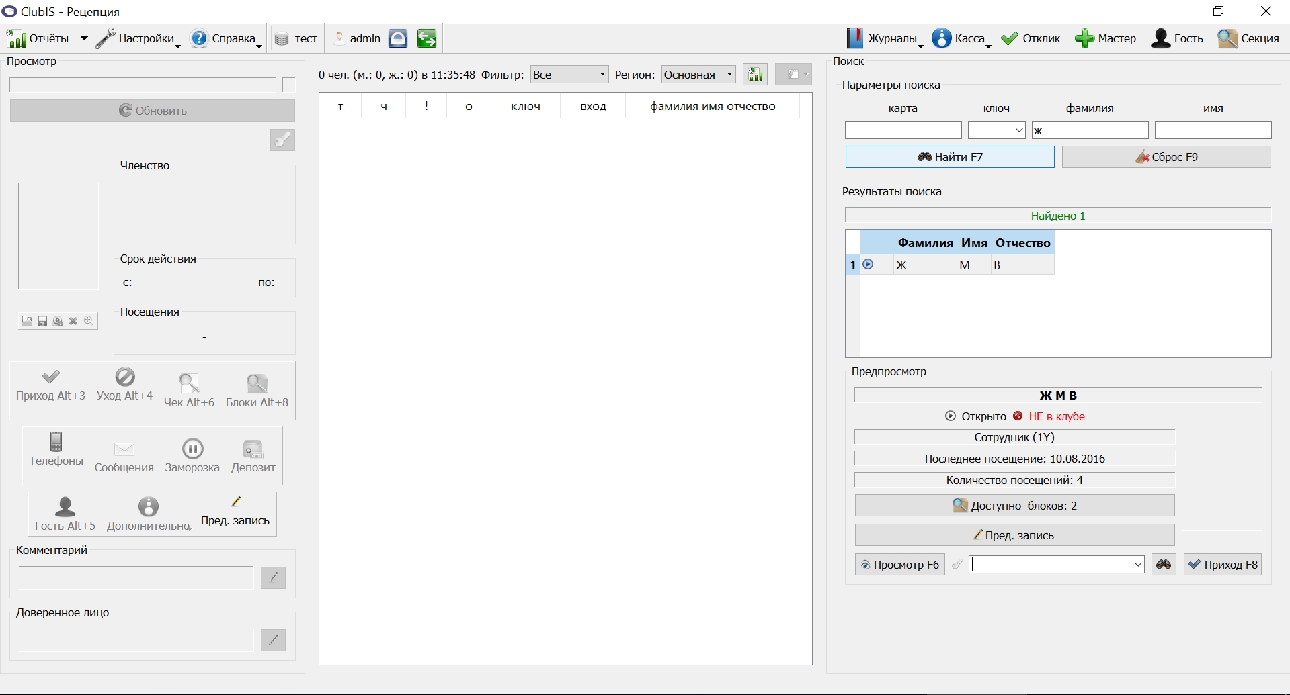Click the Отчество results column header
Viewport: 1290px width, 695px height.
coord(1022,243)
